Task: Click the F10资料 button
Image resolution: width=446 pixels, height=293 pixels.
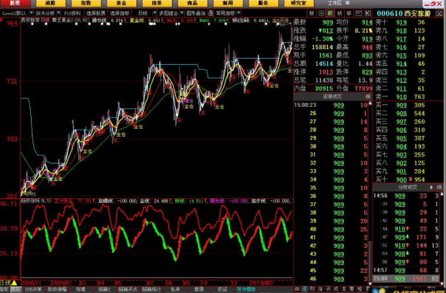Action: (x=72, y=12)
